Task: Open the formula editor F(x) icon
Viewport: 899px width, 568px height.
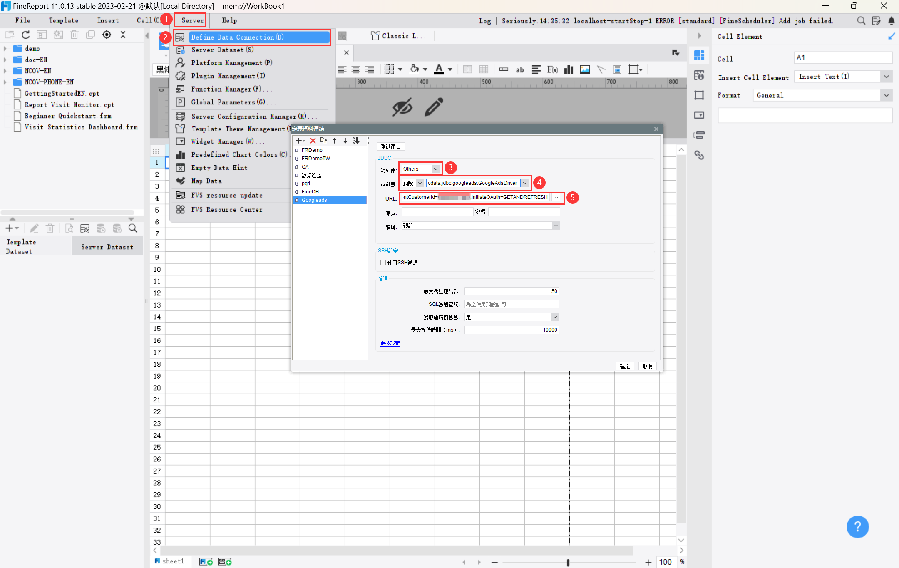Action: [x=553, y=69]
